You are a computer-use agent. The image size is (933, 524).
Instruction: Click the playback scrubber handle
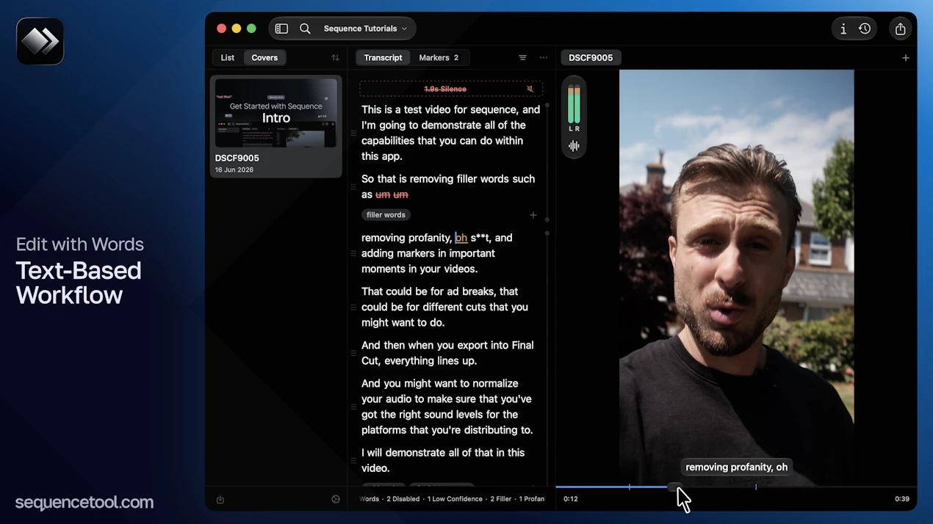coord(673,487)
